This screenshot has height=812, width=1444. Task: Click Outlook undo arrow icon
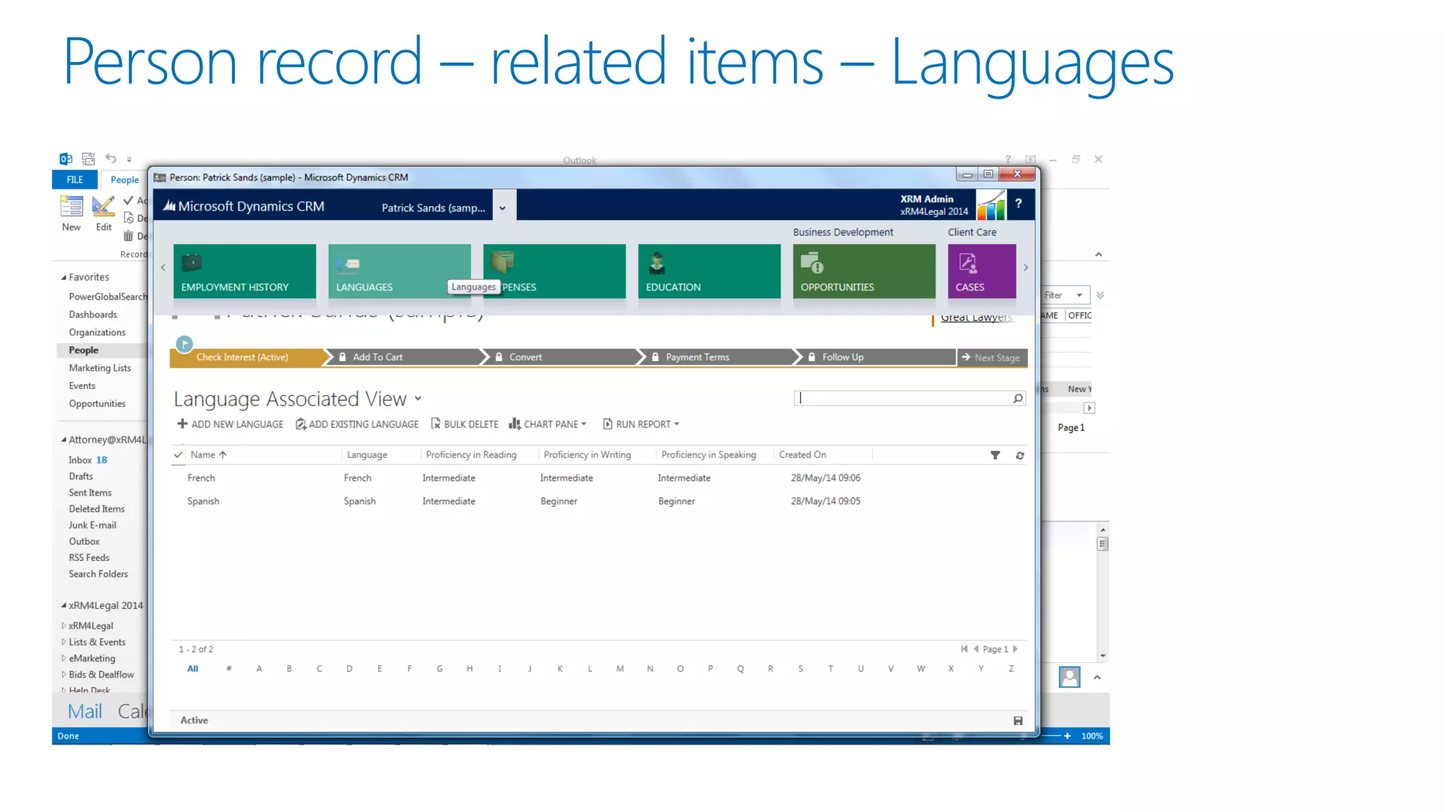111,159
